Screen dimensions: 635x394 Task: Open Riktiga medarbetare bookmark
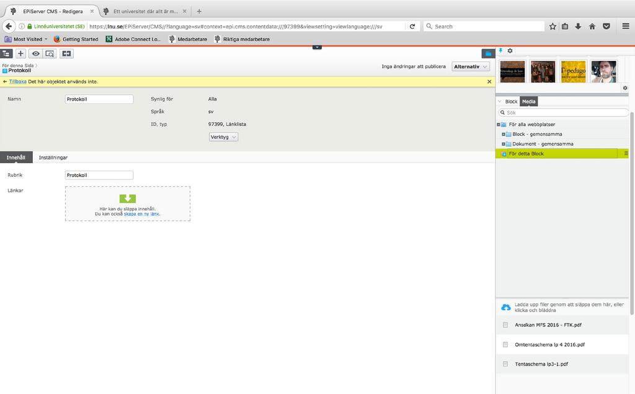click(242, 39)
